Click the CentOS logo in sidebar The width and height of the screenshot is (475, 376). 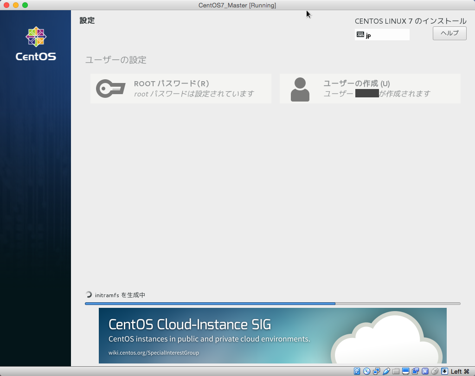tap(36, 44)
